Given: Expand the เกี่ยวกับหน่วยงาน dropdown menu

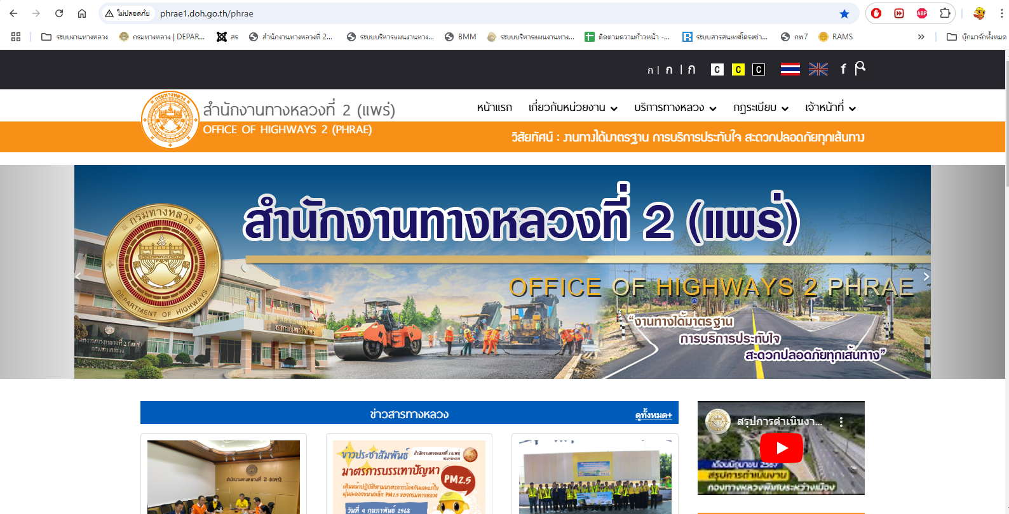Looking at the screenshot, I should pyautogui.click(x=572, y=108).
